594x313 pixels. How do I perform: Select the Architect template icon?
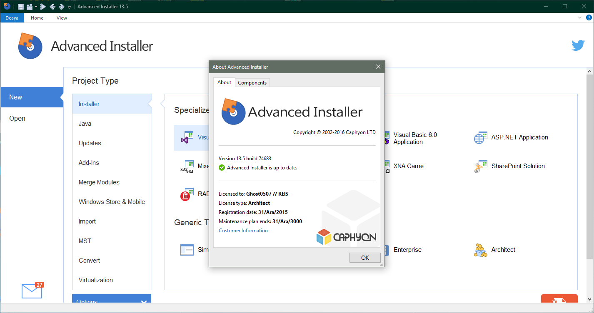pos(481,250)
